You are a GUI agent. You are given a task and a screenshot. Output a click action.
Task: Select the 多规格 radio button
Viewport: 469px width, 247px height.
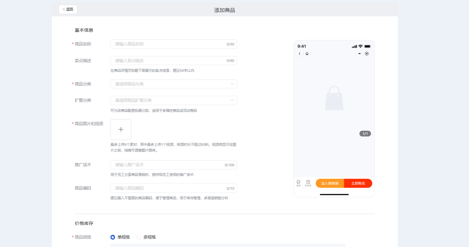[x=139, y=237]
